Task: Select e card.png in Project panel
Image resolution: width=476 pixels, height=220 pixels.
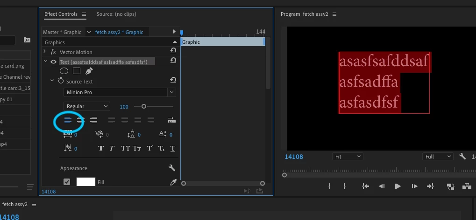Action: point(12,66)
